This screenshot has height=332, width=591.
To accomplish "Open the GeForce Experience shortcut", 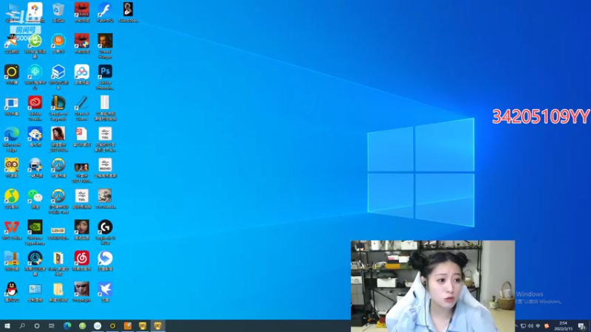I will (35, 232).
